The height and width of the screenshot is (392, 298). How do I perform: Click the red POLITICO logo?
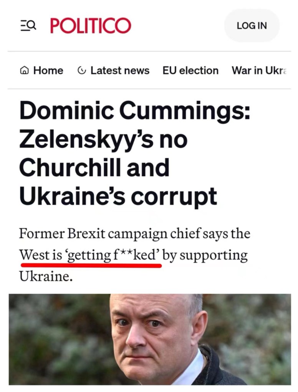91,26
